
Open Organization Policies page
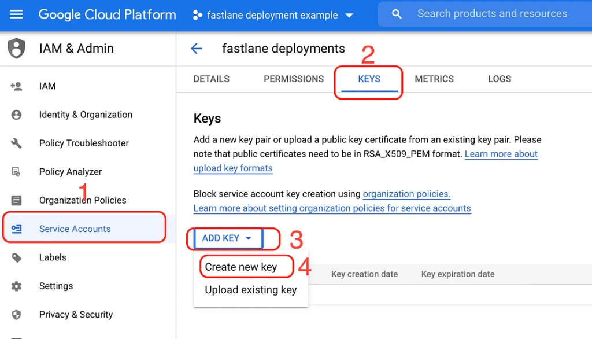point(83,200)
